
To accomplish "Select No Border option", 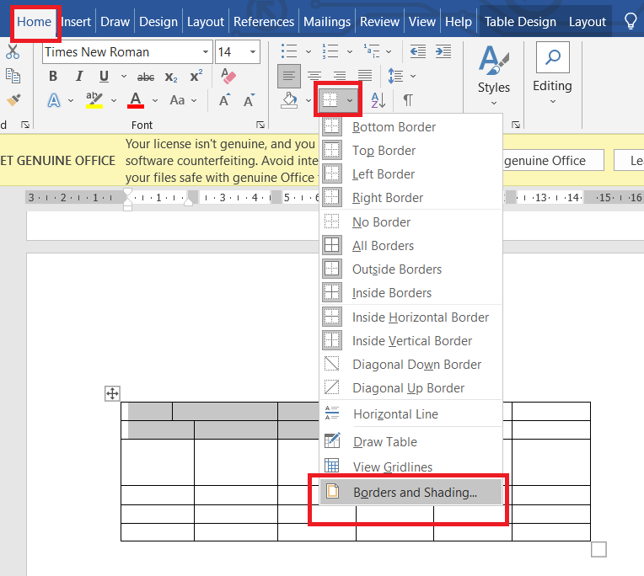I will tap(411, 222).
